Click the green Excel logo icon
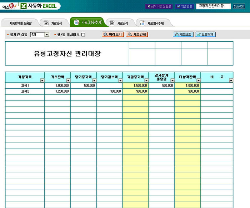250x208 pixels. (x=24, y=6)
